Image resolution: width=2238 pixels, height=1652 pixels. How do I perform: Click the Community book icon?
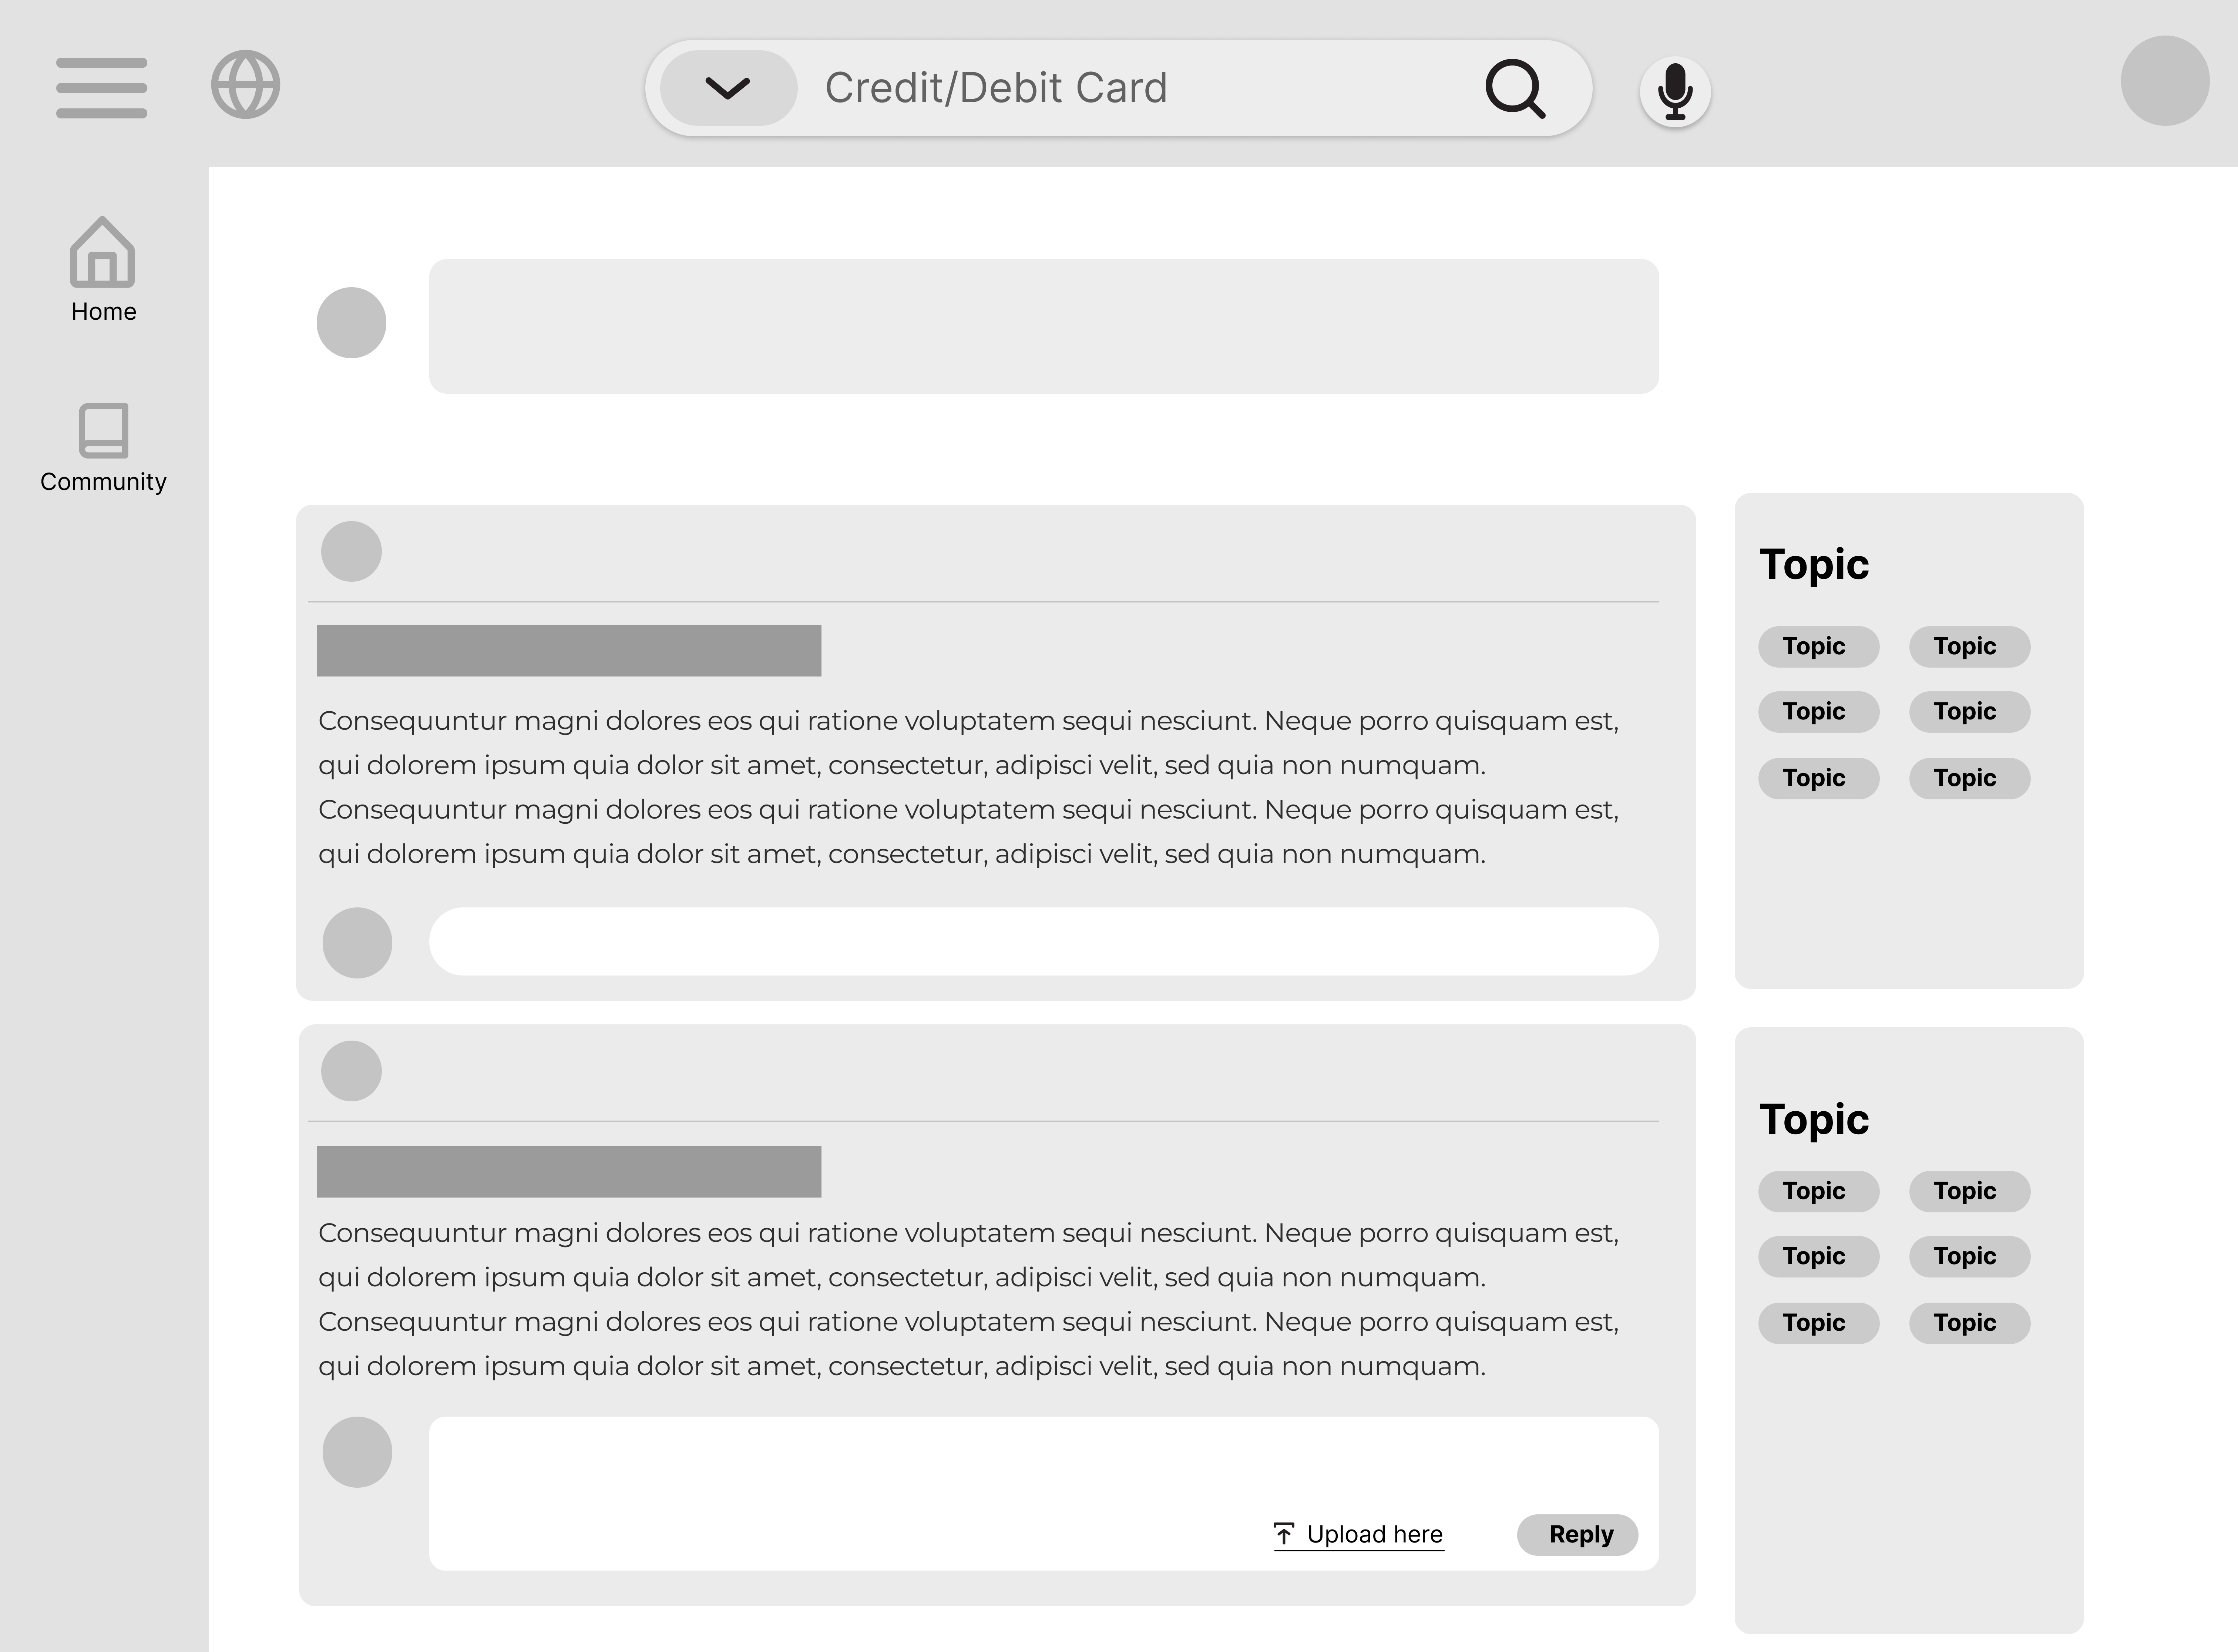(x=103, y=430)
